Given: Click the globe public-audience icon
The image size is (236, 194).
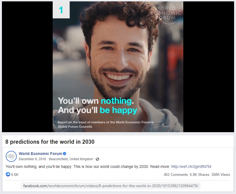Looking at the screenshot, I should point(97,159).
